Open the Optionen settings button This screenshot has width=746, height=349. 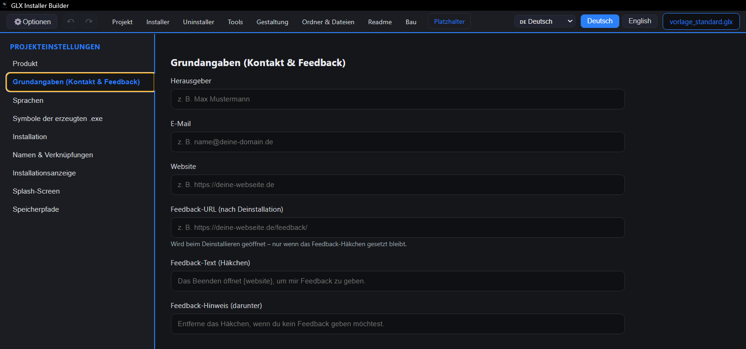[32, 22]
